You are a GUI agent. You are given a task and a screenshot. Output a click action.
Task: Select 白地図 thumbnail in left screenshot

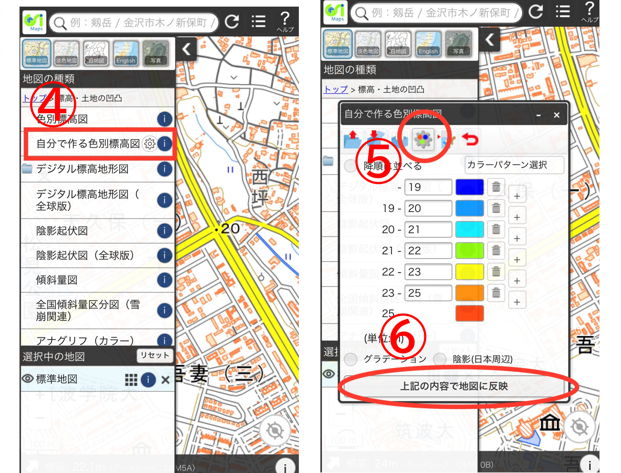tap(96, 53)
